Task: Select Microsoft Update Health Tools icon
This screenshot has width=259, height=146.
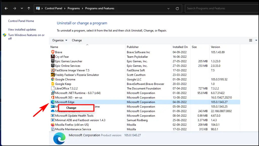Action: [53, 115]
